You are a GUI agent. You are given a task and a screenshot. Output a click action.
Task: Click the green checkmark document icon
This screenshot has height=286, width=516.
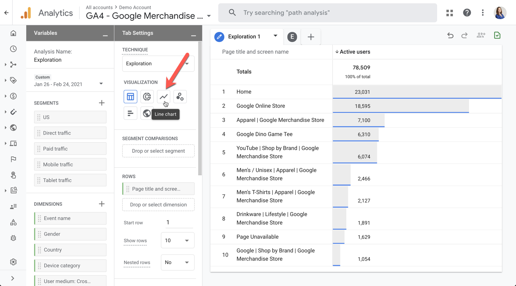[x=497, y=35]
